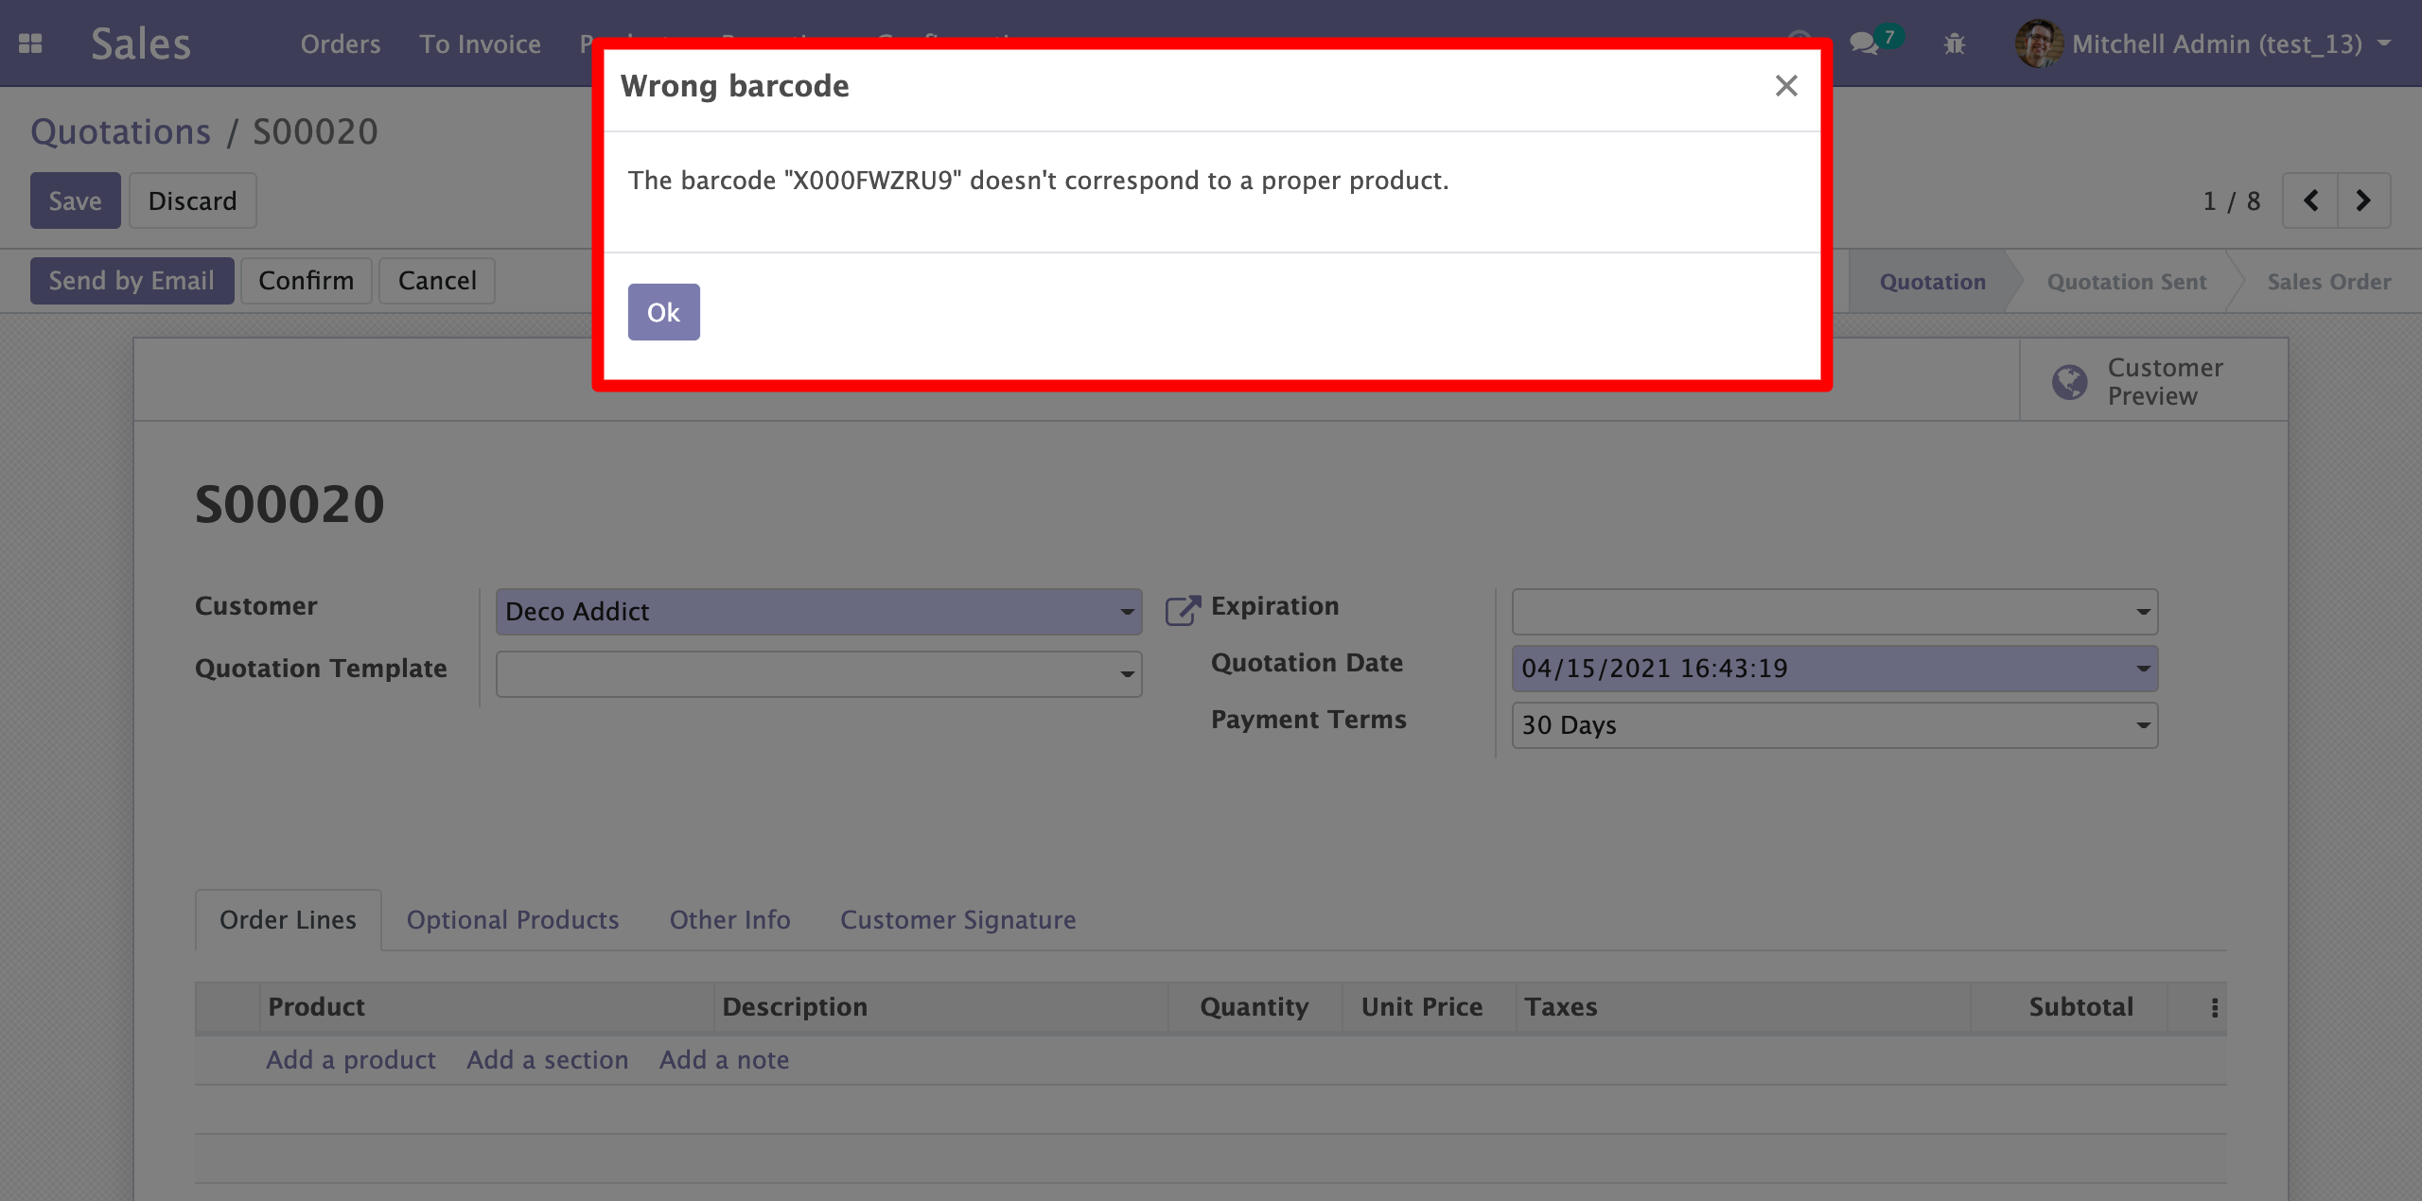Go to the next record arrow

[2363, 200]
